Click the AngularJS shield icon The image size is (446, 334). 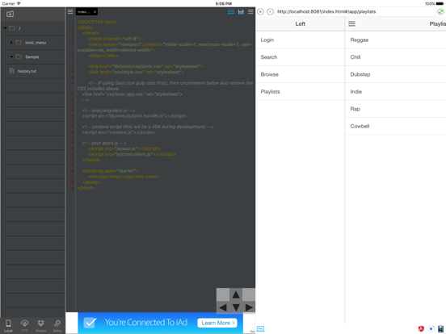coord(421,329)
